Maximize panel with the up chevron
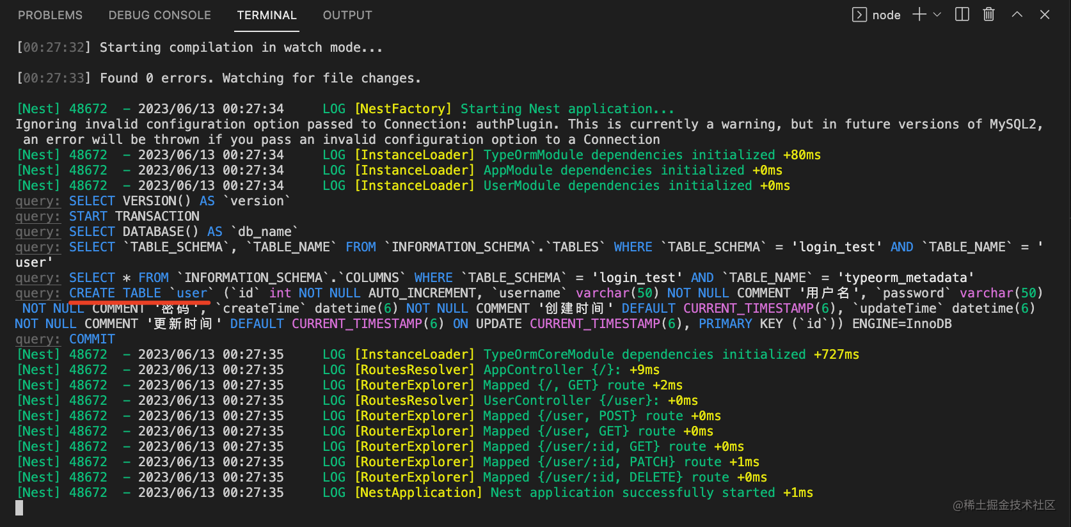The width and height of the screenshot is (1071, 527). (1017, 15)
